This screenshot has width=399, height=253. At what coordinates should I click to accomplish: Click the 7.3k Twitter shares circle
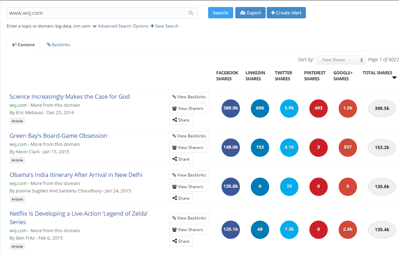point(289,230)
